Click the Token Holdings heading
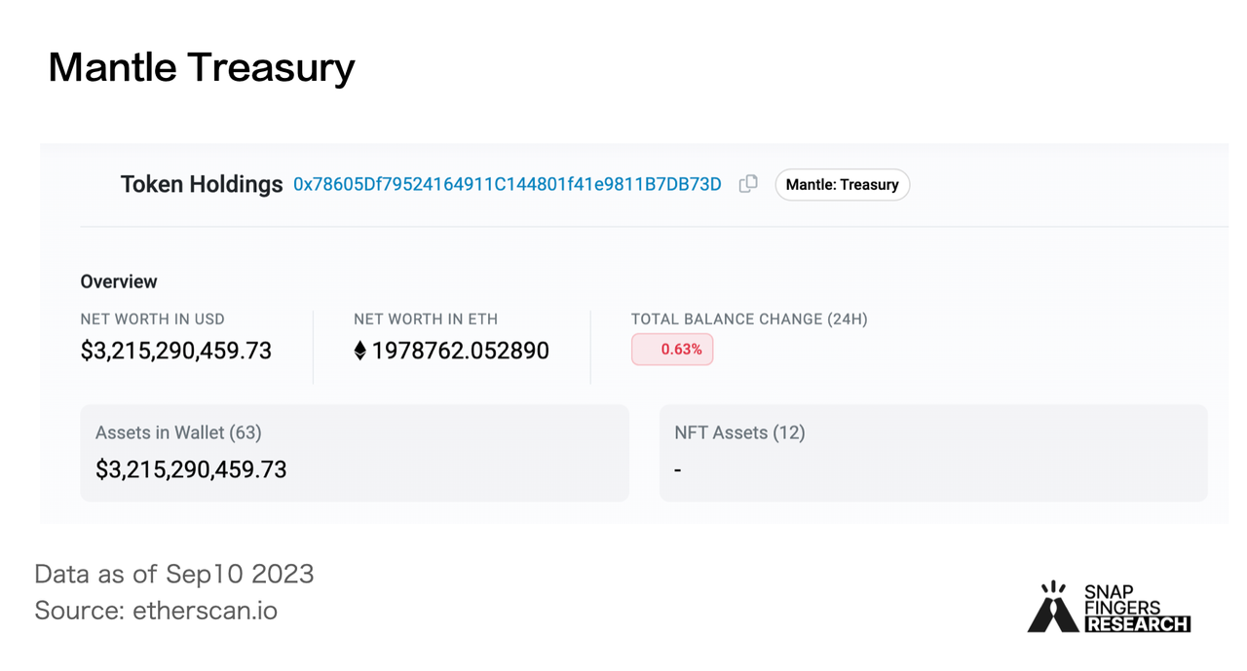This screenshot has height=671, width=1247. point(202,184)
